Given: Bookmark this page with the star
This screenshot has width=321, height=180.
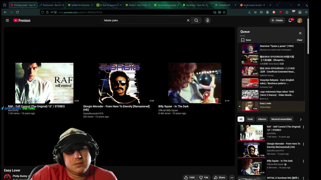Looking at the screenshot, I should click(x=224, y=12).
